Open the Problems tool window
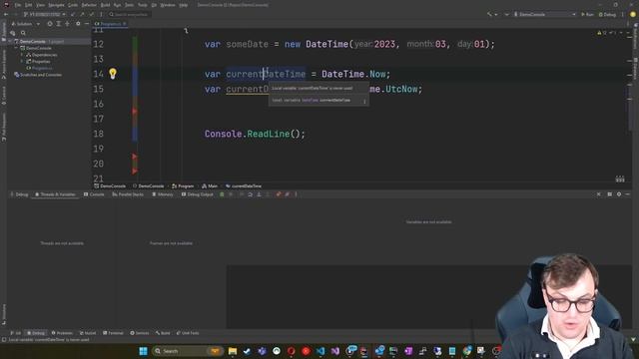The height and width of the screenshot is (359, 639). [62, 333]
